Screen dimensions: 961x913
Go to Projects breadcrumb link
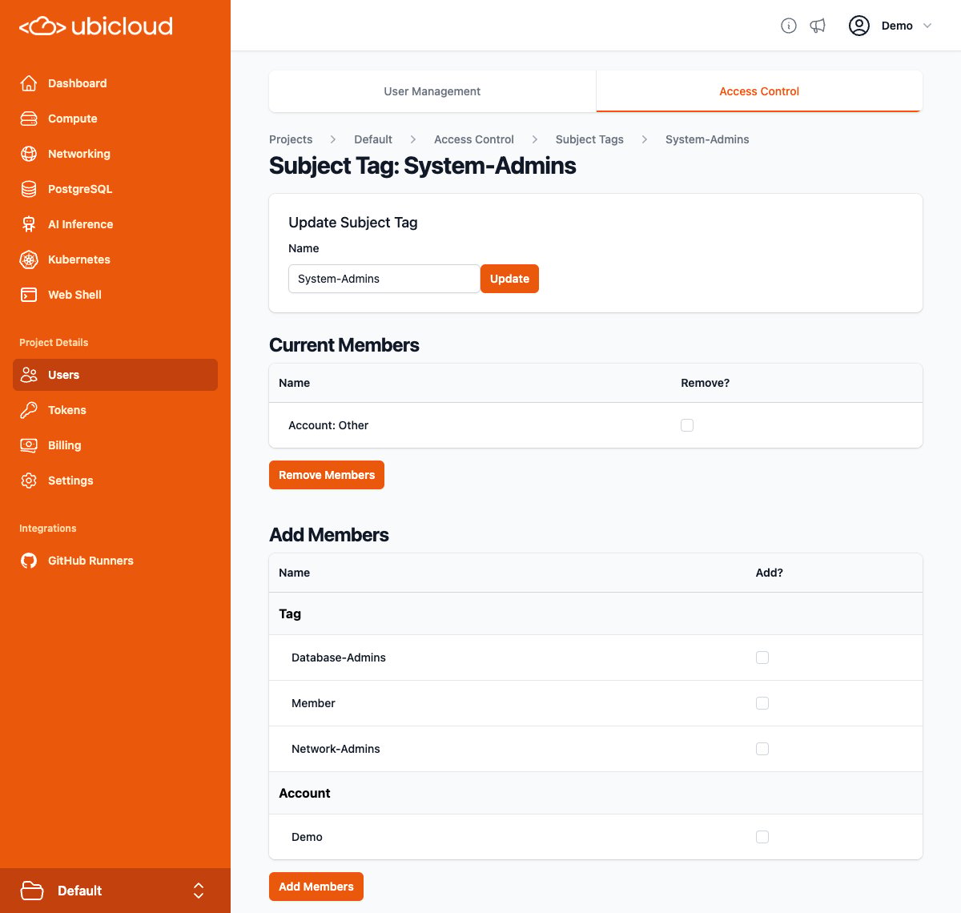pos(291,139)
